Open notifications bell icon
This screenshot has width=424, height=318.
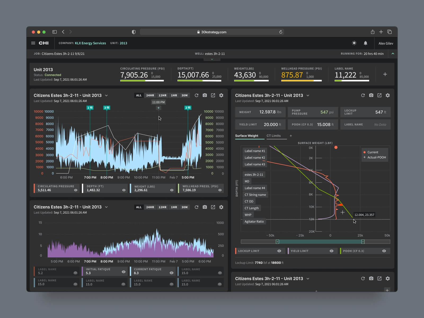(365, 43)
